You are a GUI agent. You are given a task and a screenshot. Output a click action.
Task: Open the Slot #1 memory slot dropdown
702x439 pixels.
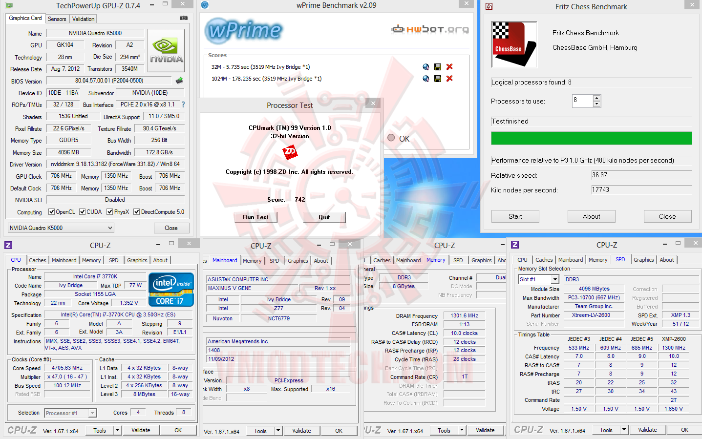pyautogui.click(x=539, y=279)
